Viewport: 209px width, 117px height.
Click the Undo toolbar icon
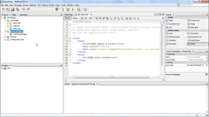pyautogui.click(x=24, y=9)
